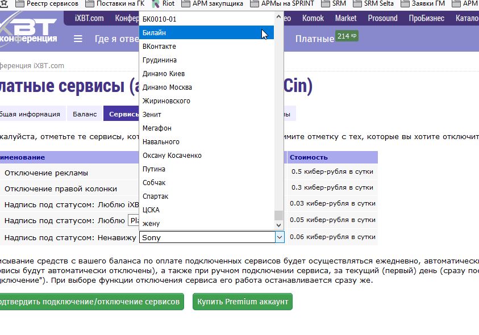Open the Реестр сервисов bookmark folder
Image resolution: width=479 pixels, height=335 pixels.
(47, 3)
